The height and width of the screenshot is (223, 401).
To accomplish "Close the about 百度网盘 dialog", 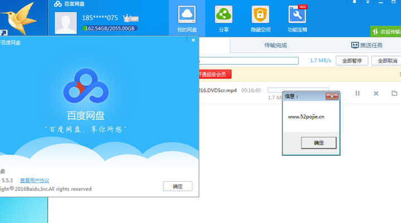I will [x=194, y=40].
